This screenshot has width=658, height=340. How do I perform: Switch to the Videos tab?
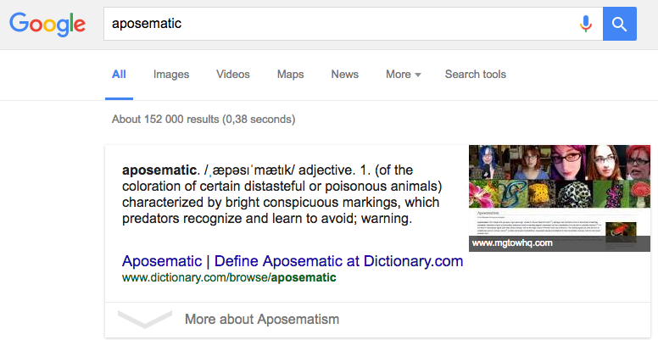[x=233, y=75]
